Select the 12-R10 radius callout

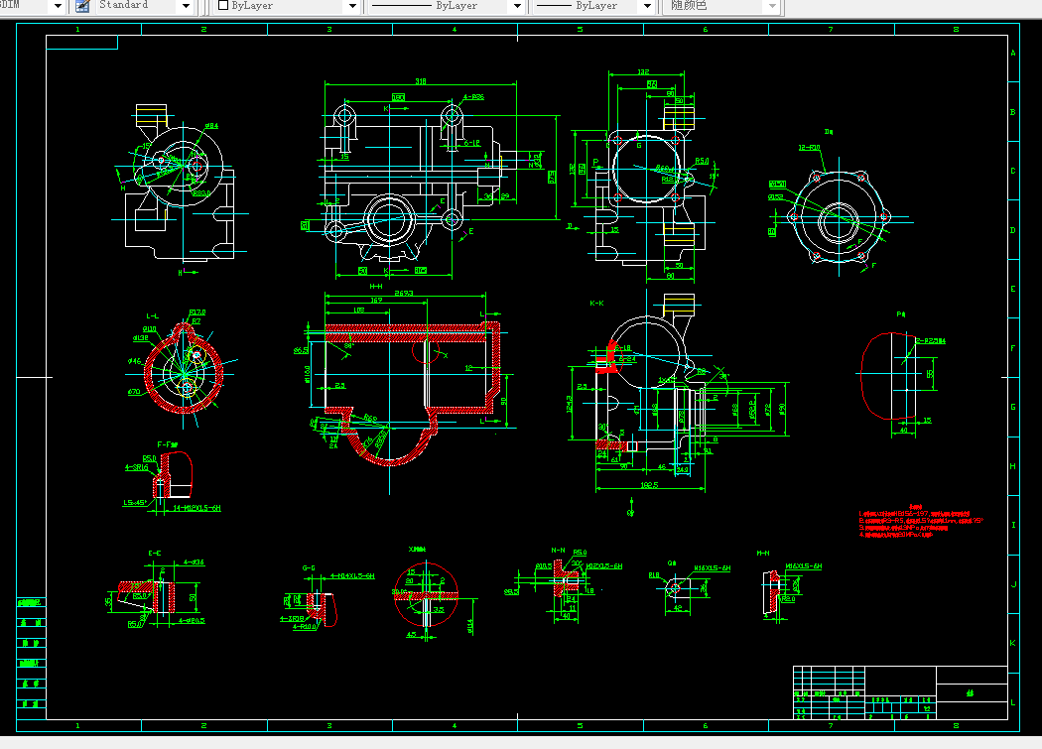[x=809, y=148]
